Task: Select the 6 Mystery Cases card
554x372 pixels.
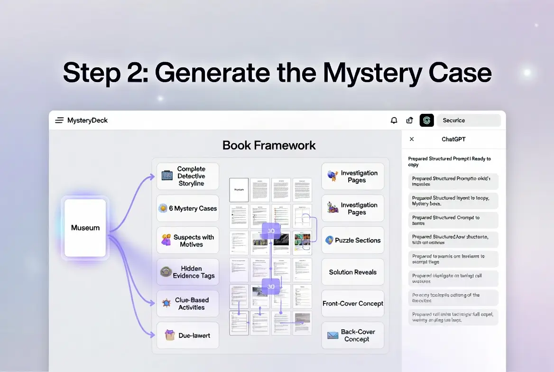Action: tap(188, 208)
